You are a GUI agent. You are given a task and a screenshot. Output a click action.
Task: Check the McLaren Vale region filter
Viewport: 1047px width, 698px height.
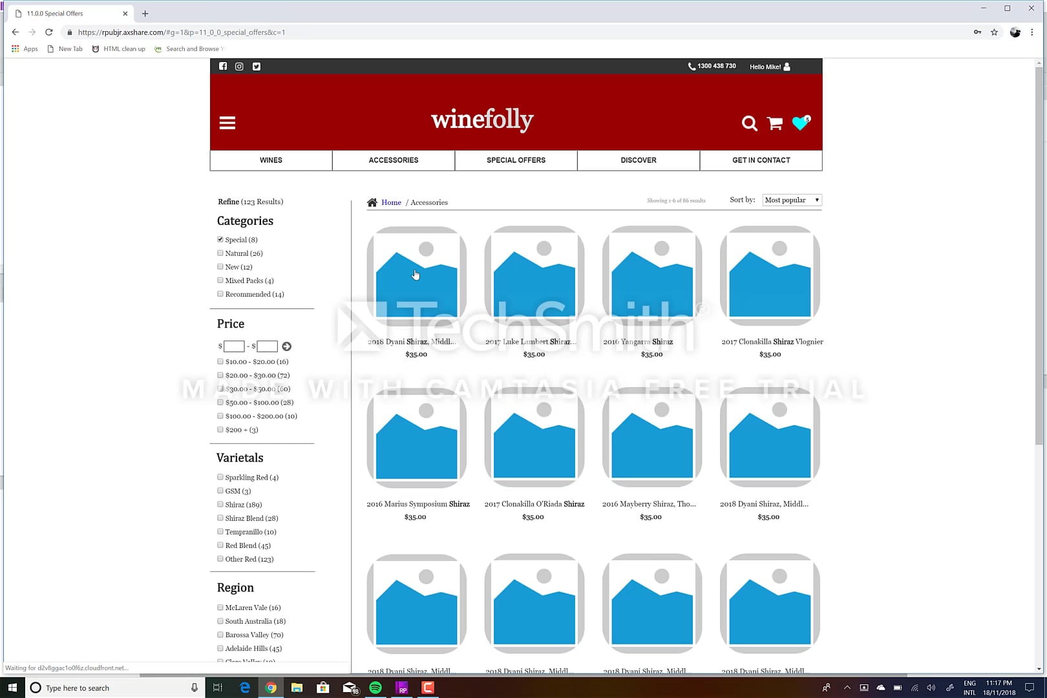click(x=220, y=607)
